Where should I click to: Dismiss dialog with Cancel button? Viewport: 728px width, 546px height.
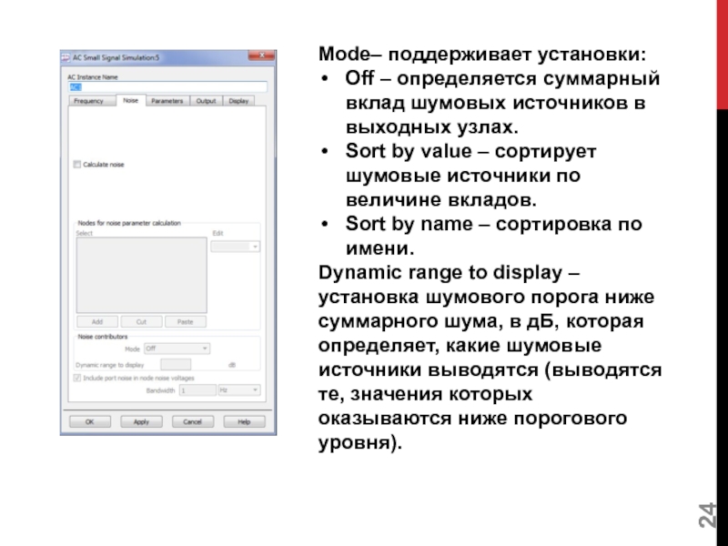pyautogui.click(x=193, y=421)
